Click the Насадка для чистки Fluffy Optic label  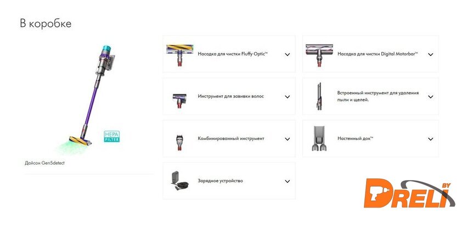point(233,54)
